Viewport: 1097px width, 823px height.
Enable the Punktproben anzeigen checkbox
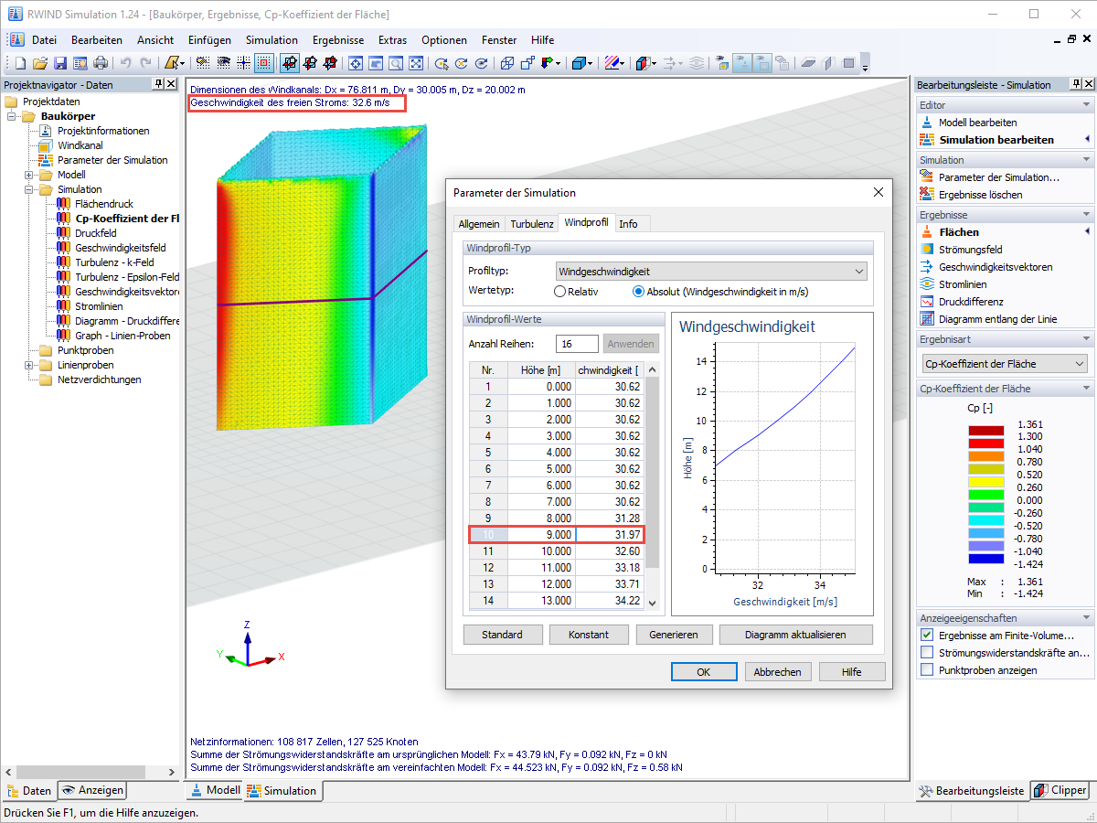(x=927, y=670)
